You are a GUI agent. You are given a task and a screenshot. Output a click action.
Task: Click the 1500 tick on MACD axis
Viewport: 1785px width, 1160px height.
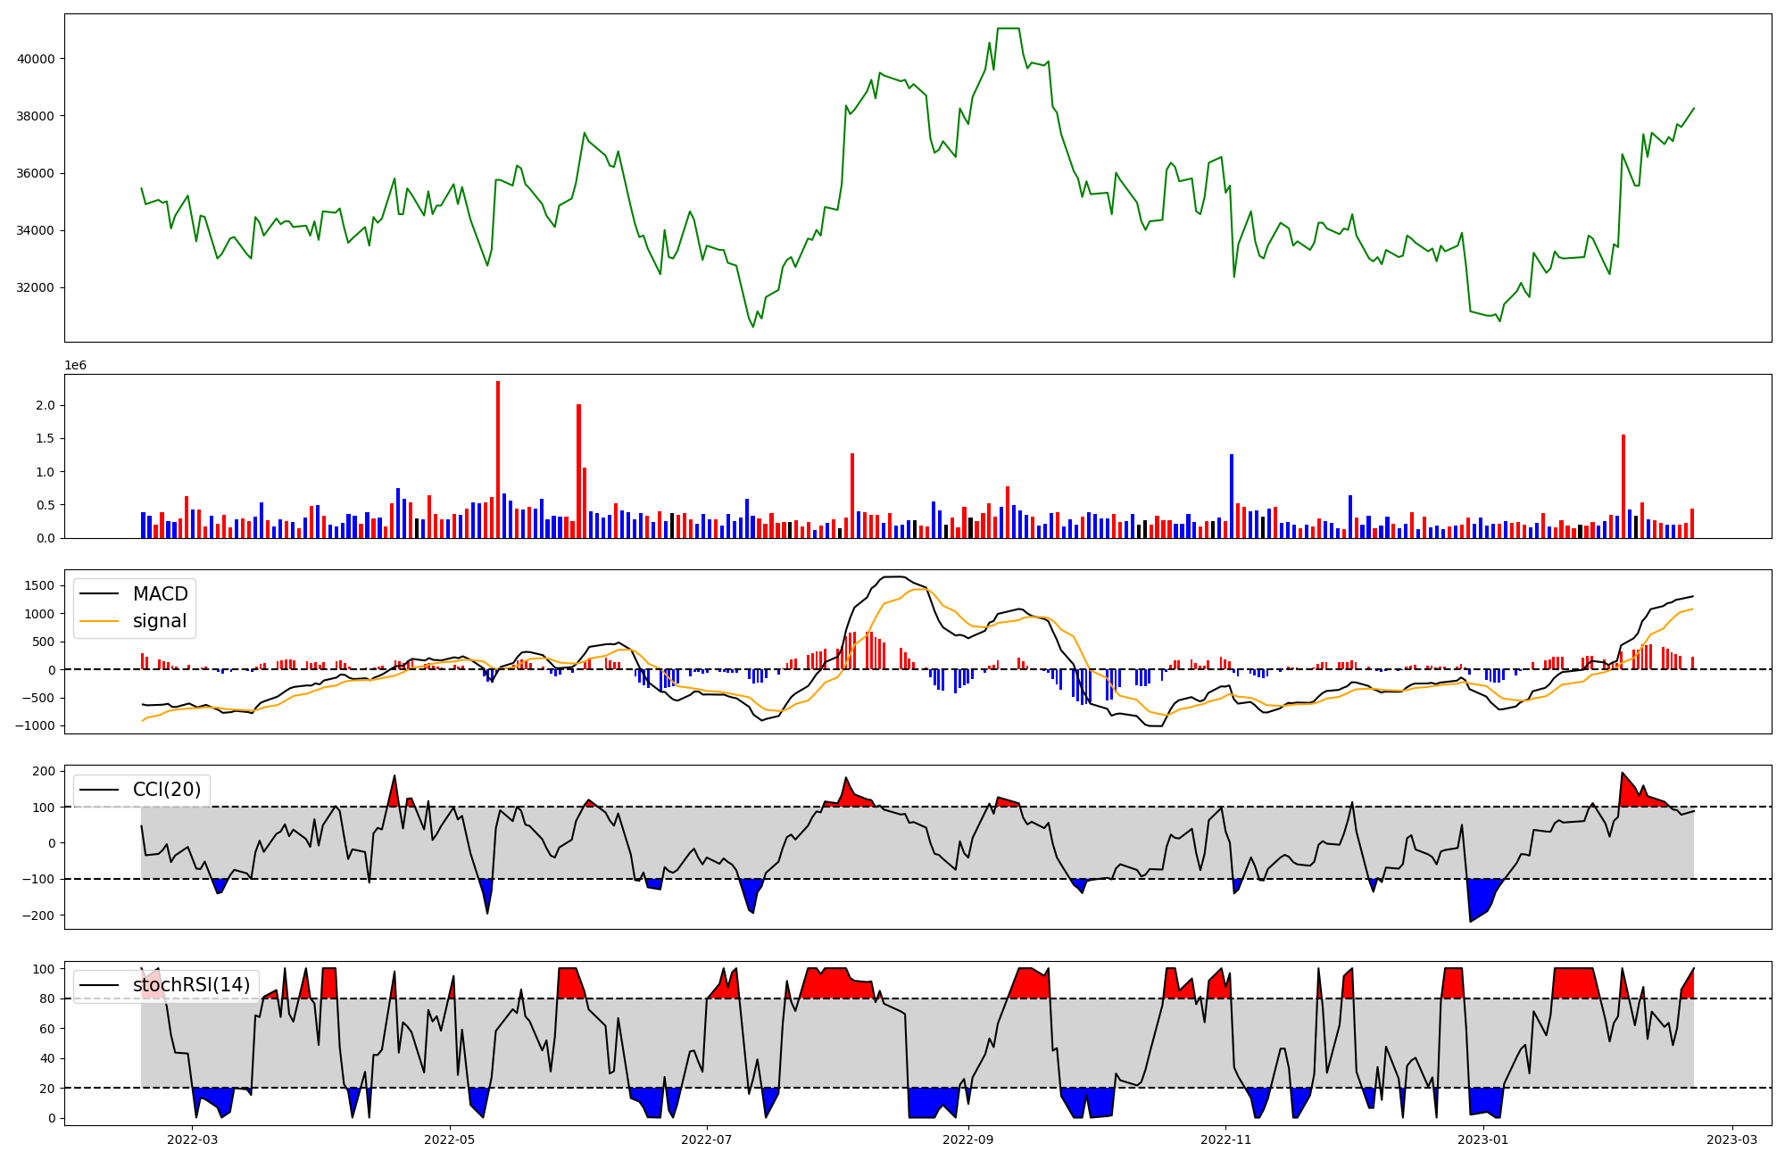coord(39,585)
